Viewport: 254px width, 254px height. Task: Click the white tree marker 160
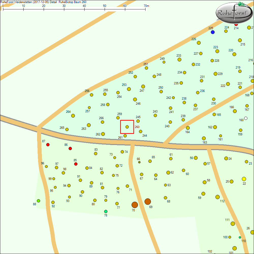(x=245, y=118)
